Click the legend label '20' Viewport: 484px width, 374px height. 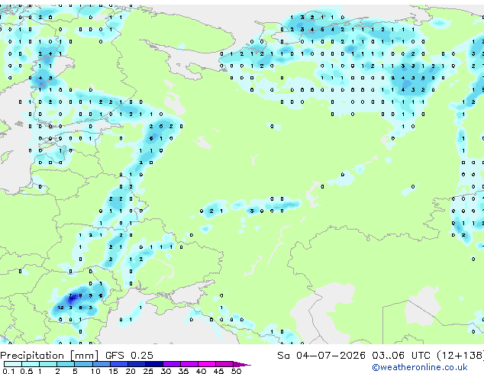point(131,371)
